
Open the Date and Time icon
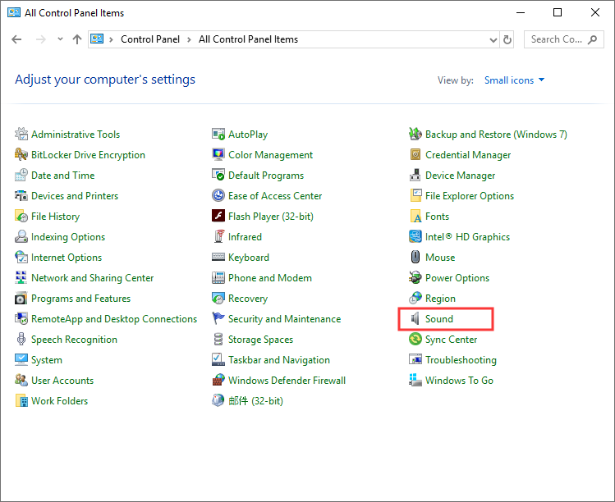point(21,176)
